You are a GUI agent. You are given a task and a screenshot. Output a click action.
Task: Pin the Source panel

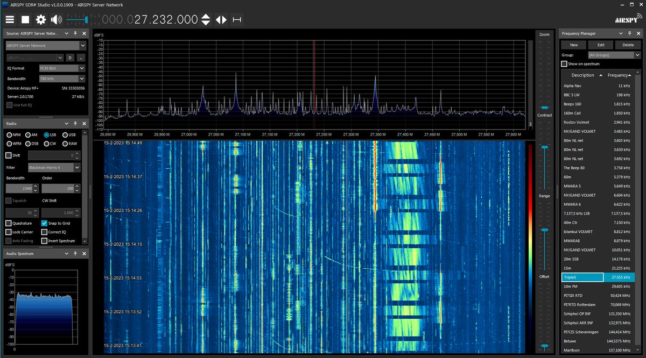76,33
